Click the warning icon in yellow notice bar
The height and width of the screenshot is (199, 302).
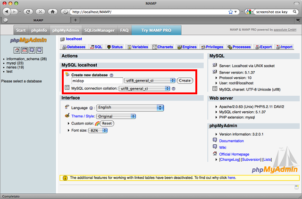(x=65, y=178)
